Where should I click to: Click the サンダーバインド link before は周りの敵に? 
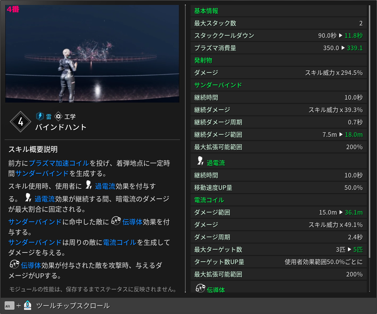click(35, 242)
